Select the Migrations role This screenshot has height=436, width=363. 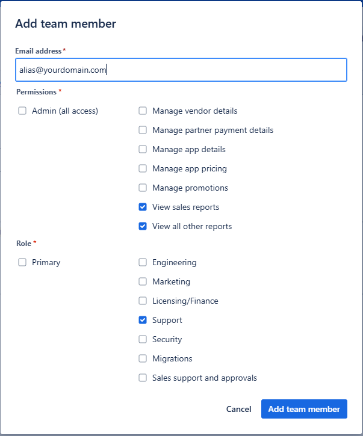pos(143,358)
